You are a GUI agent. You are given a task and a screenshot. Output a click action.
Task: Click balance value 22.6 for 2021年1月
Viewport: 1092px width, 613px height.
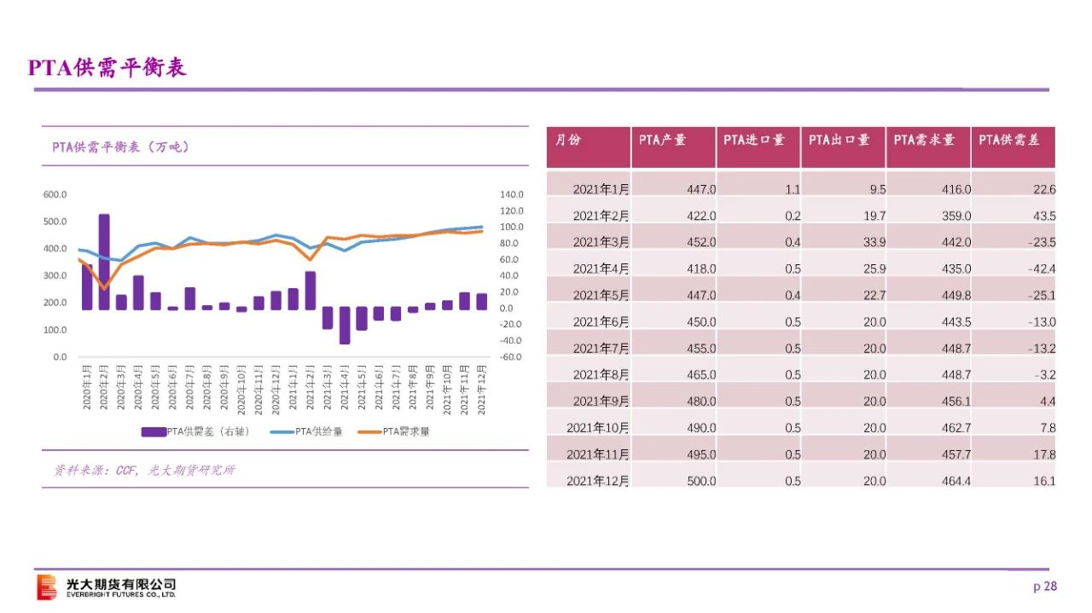pyautogui.click(x=1044, y=189)
